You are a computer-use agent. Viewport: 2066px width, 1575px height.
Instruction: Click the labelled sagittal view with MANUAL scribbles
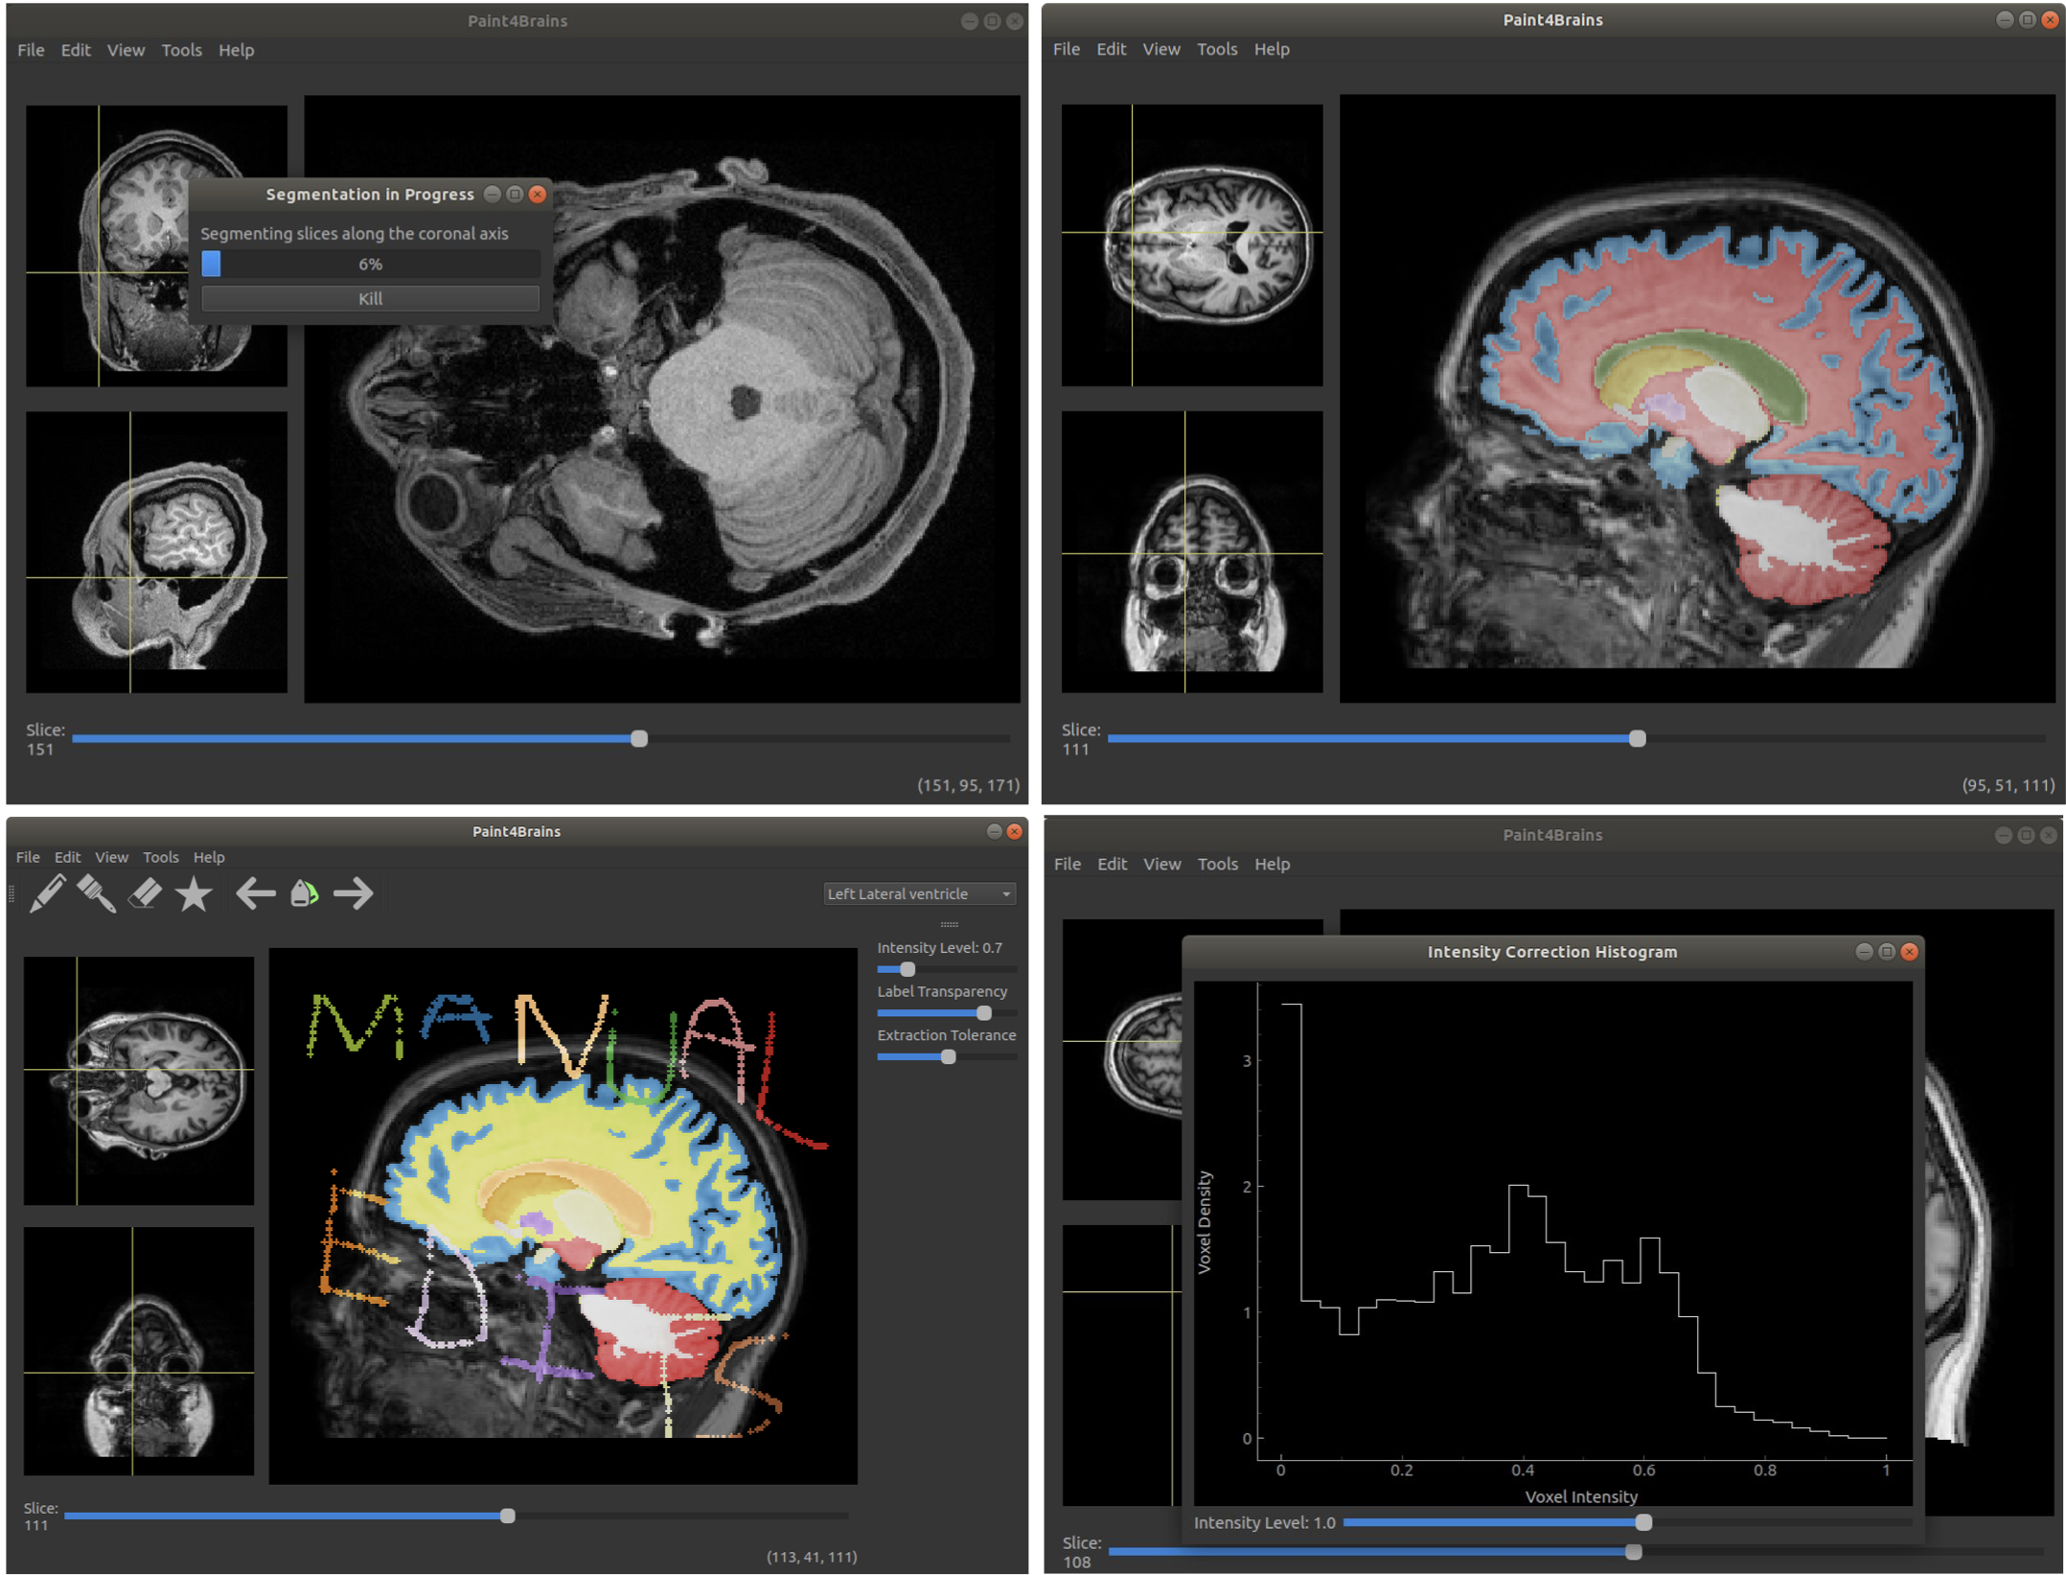tap(563, 1216)
